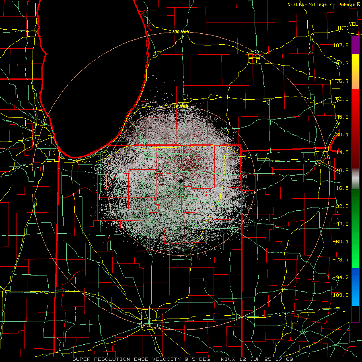Image resolution: width=362 pixels, height=362 pixels.
Task: Click the 50 NMI range ring label
Action: click(181, 106)
